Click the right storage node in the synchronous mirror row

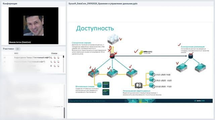click(132, 73)
